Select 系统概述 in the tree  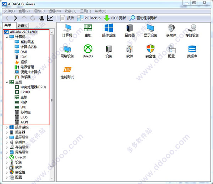coord(24,42)
